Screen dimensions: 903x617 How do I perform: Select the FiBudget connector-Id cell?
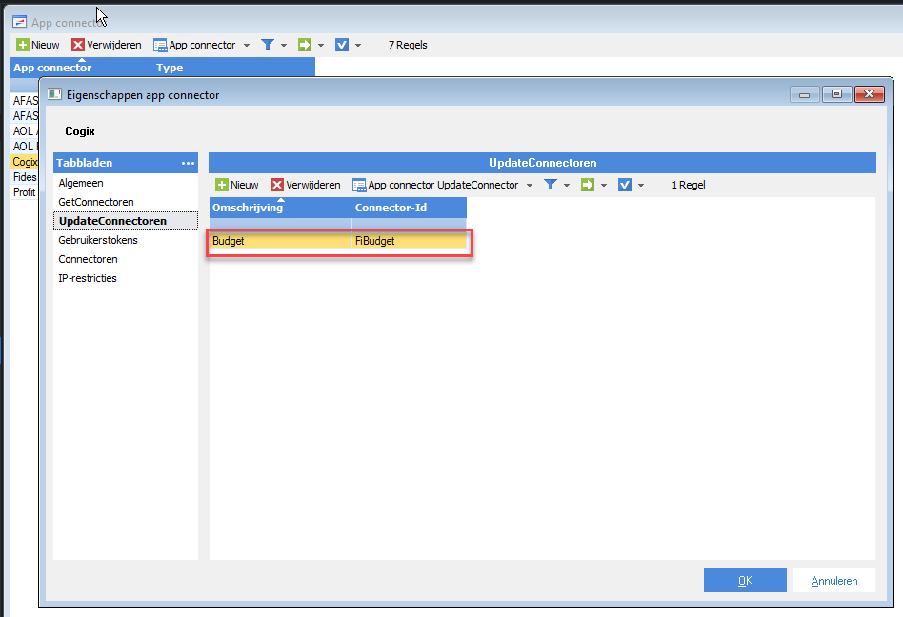pos(409,241)
